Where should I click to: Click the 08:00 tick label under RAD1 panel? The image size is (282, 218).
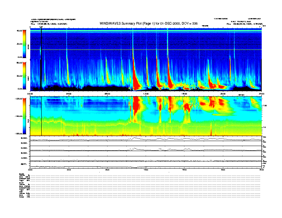[x=108, y=94]
